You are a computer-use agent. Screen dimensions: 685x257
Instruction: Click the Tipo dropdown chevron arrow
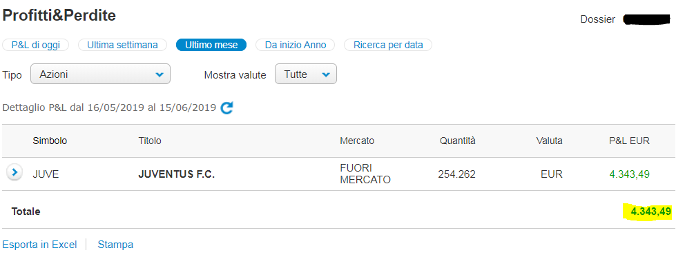tap(160, 75)
